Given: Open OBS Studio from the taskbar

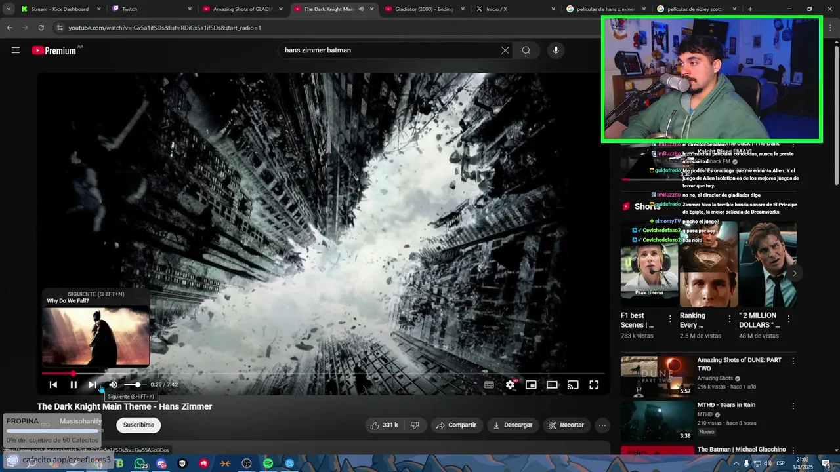Looking at the screenshot, I should [247, 463].
